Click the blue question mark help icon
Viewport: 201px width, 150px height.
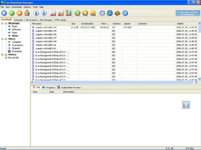click(125, 13)
